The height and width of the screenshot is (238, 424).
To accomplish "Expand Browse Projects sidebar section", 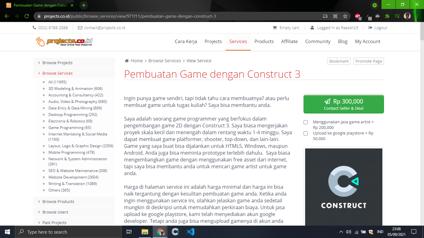I will [74, 63].
